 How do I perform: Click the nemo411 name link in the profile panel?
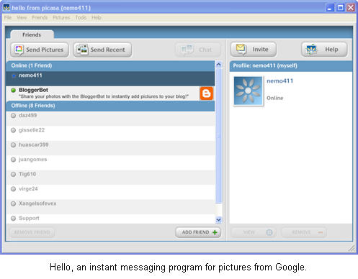[x=279, y=81]
